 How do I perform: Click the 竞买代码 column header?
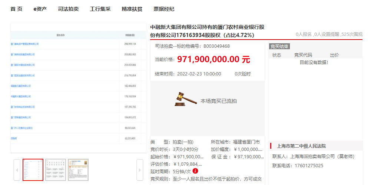pos(303,55)
